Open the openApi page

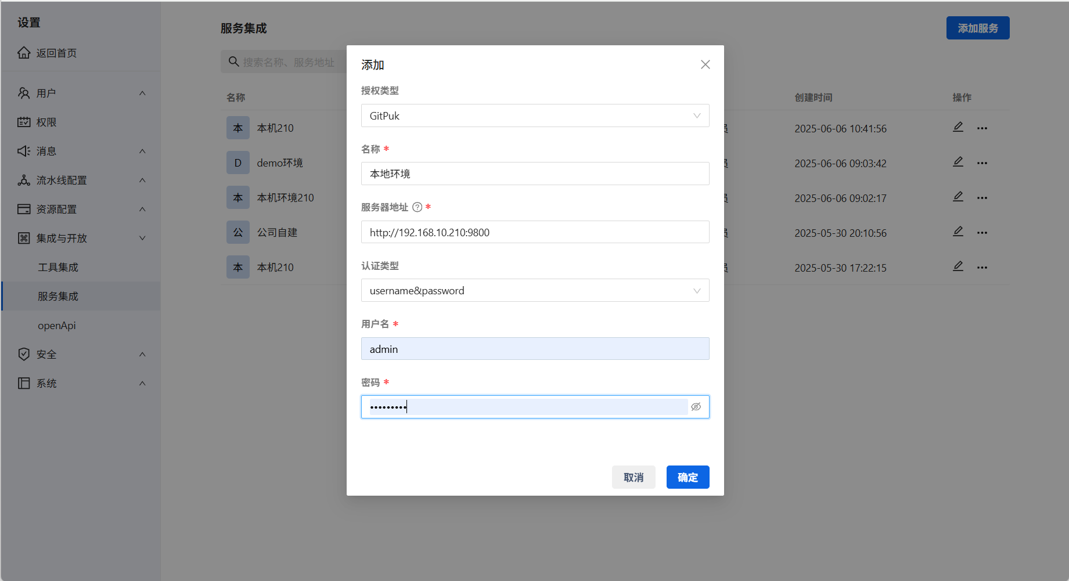coord(56,325)
